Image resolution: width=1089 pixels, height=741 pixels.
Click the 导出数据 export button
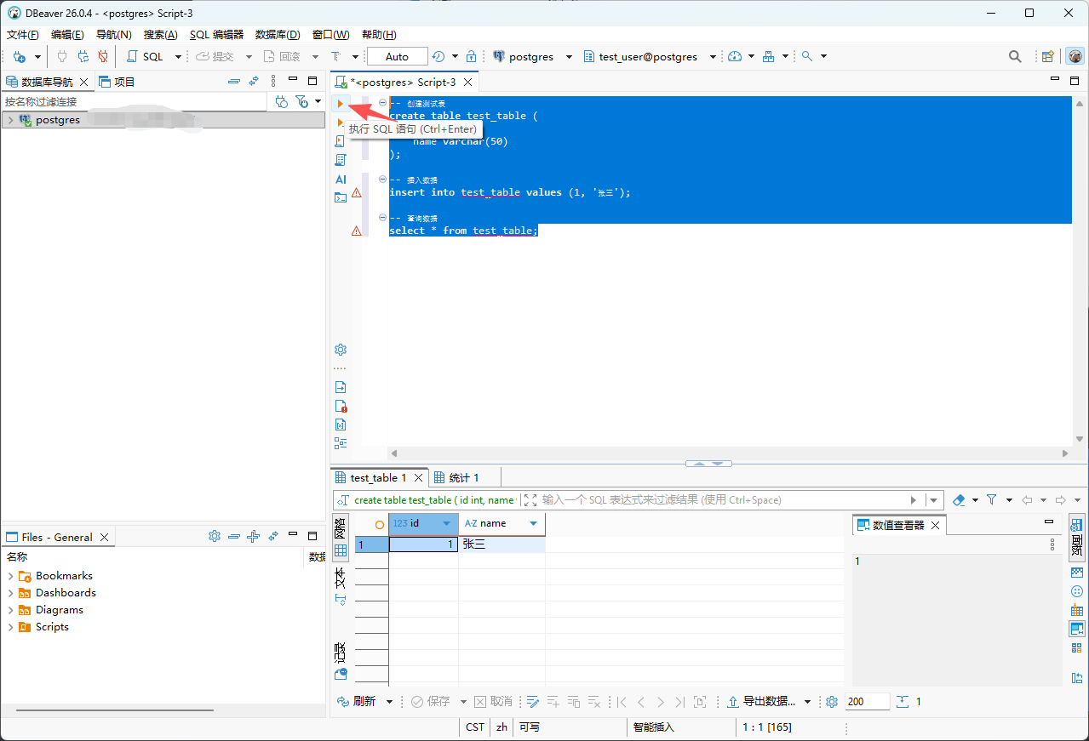(761, 702)
